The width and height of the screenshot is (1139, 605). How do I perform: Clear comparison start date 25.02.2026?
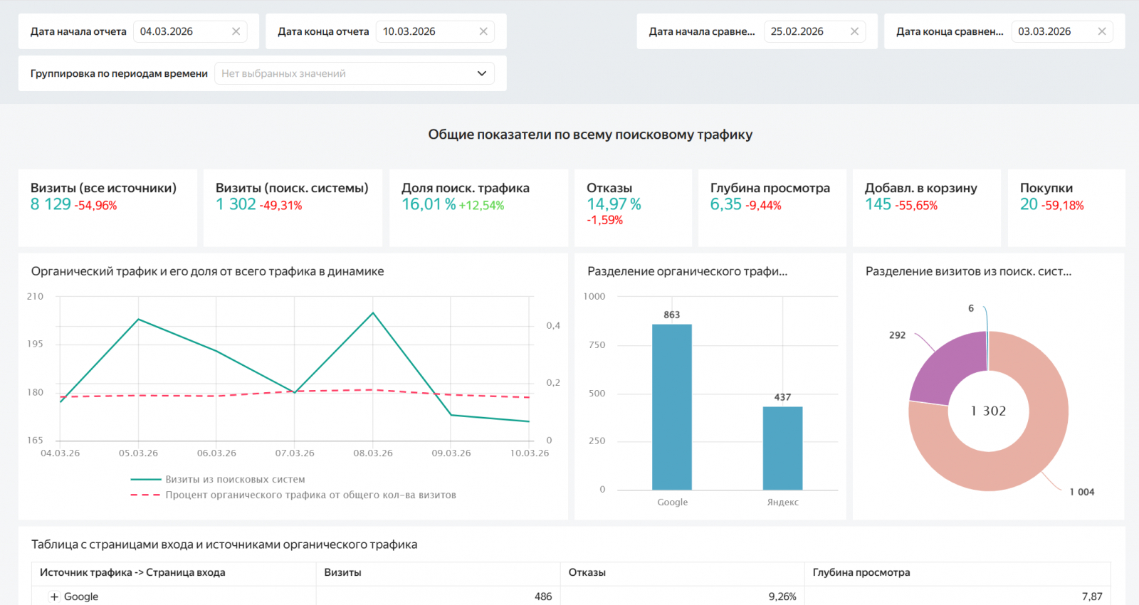pyautogui.click(x=854, y=31)
